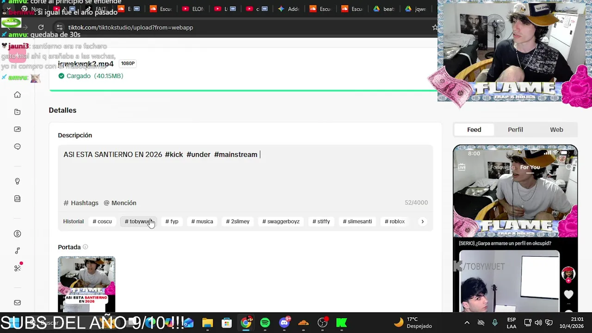Click the 1080P quality badge
592x333 pixels.
tap(128, 63)
